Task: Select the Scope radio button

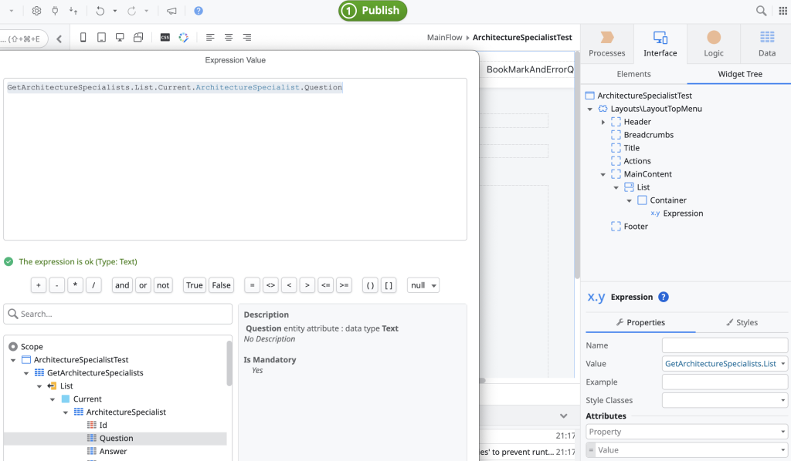Action: point(12,347)
